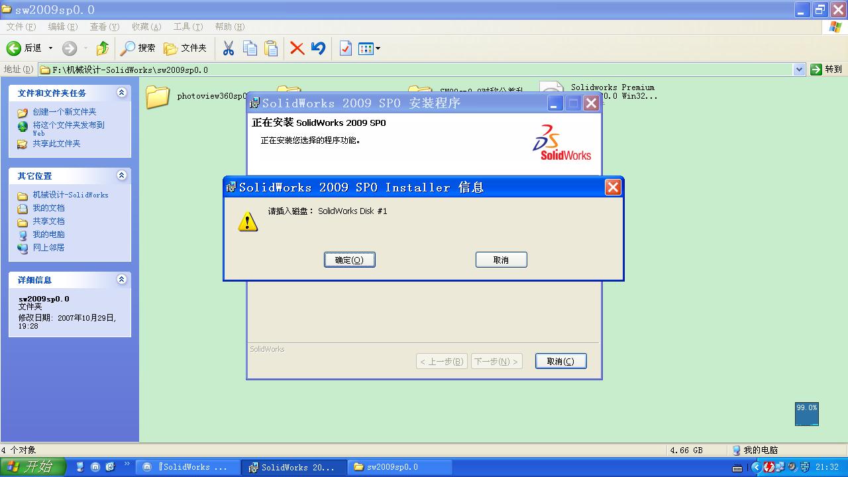848x477 pixels.
Task: Open the 收藏(A) menu
Action: [146, 26]
